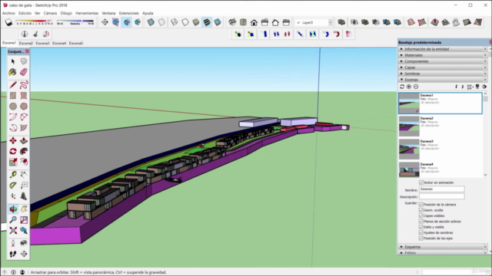Adjust the shadow time of day slider
This screenshot has height=276, width=492.
click(75, 22)
